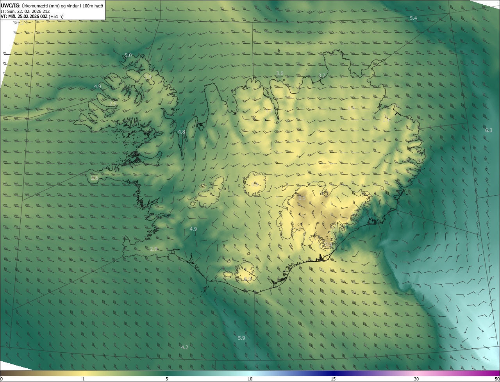Click the 5.4 precipitation value label
The width and height of the screenshot is (500, 382).
point(413,18)
